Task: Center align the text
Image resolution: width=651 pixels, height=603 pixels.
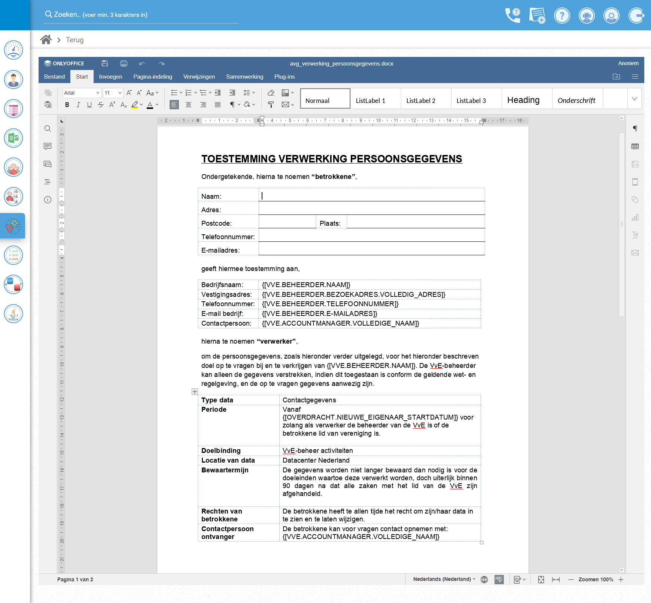Action: click(x=188, y=105)
